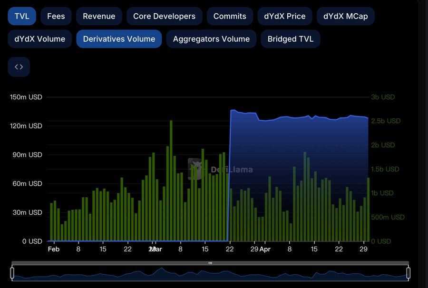Click the range selector top bar
The width and height of the screenshot is (428, 288).
(x=210, y=263)
